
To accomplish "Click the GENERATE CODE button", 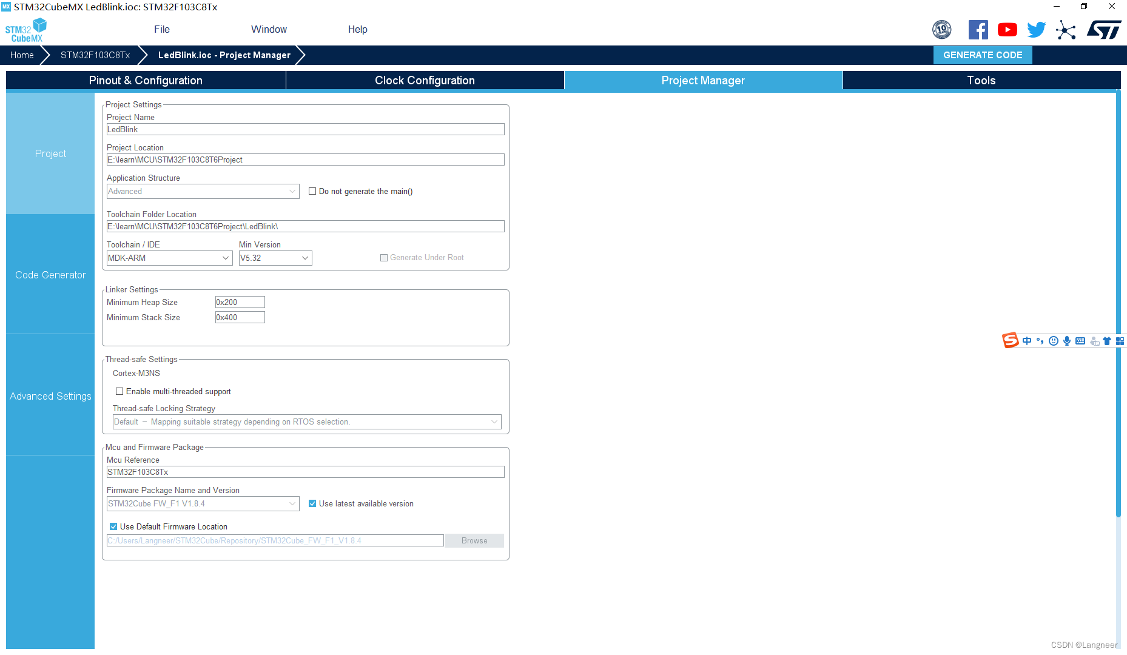I will pyautogui.click(x=983, y=55).
